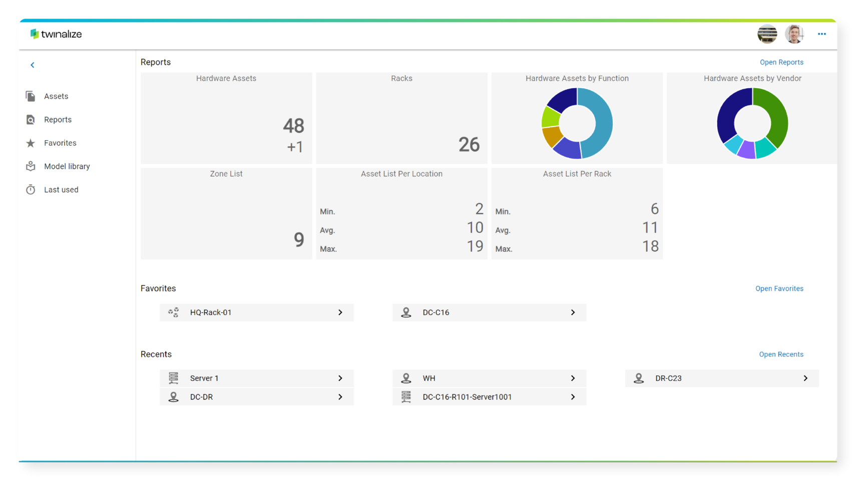
Task: Click the Favorites star icon
Action: pyautogui.click(x=31, y=143)
